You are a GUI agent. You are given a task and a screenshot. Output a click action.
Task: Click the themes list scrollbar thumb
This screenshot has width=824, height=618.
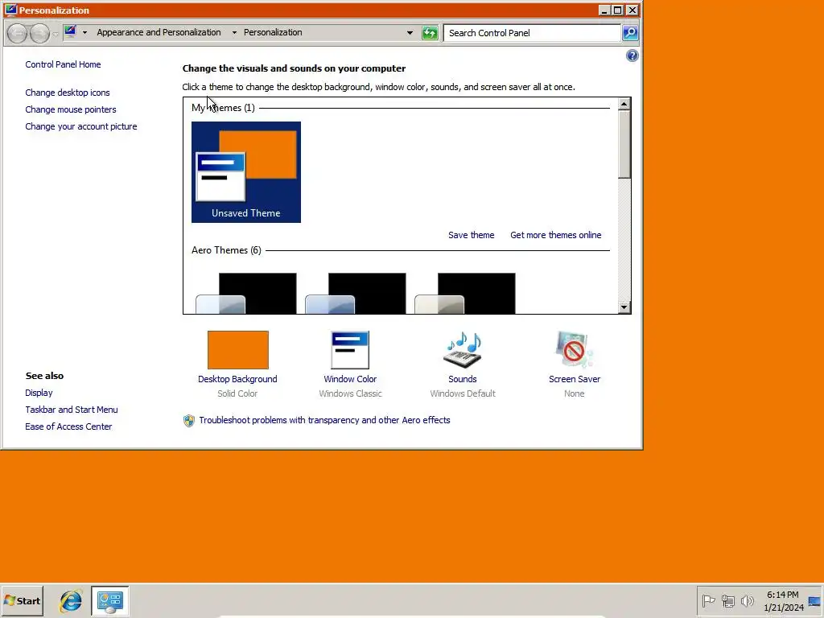coord(624,145)
